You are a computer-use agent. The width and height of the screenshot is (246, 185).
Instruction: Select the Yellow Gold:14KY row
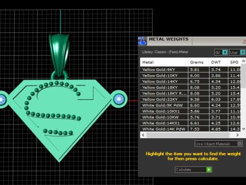coord(191,82)
